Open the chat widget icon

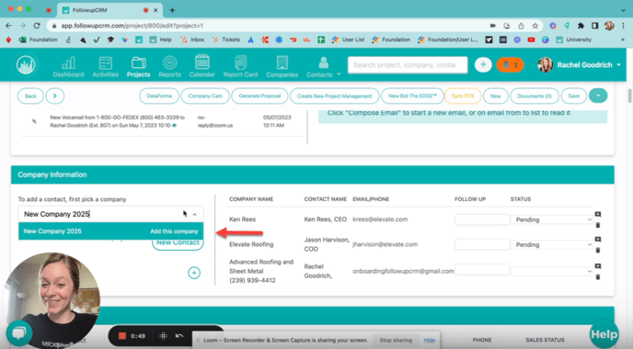19,332
